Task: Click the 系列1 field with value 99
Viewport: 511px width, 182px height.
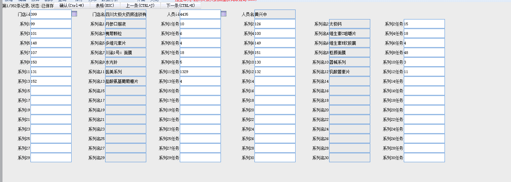Action: pyautogui.click(x=51, y=24)
